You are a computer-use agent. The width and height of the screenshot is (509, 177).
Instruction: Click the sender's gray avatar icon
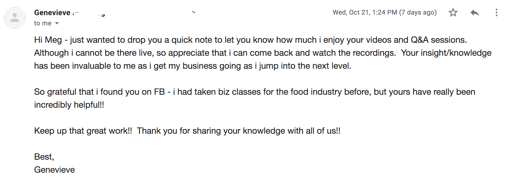[x=15, y=18]
